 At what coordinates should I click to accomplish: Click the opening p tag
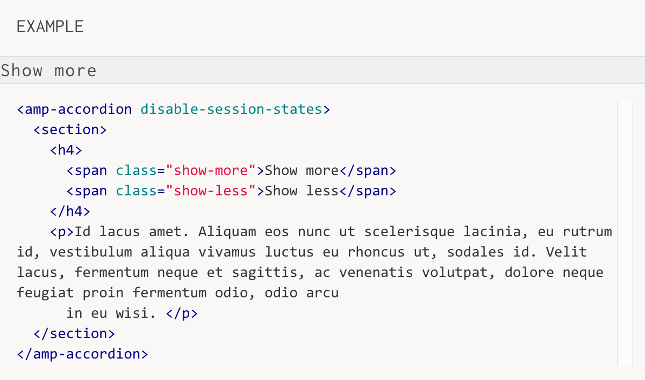click(x=62, y=232)
